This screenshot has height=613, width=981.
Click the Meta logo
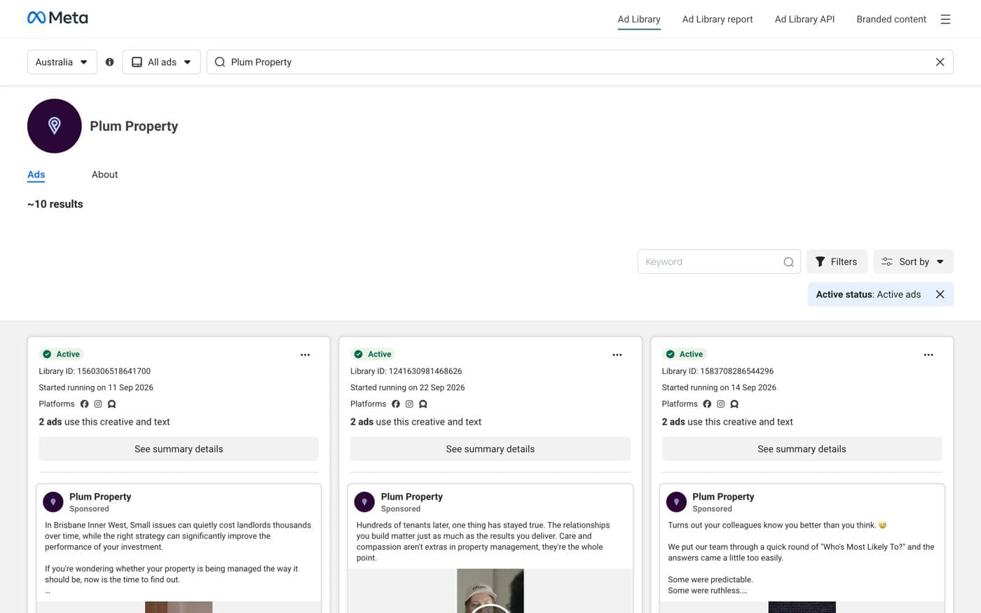57,18
